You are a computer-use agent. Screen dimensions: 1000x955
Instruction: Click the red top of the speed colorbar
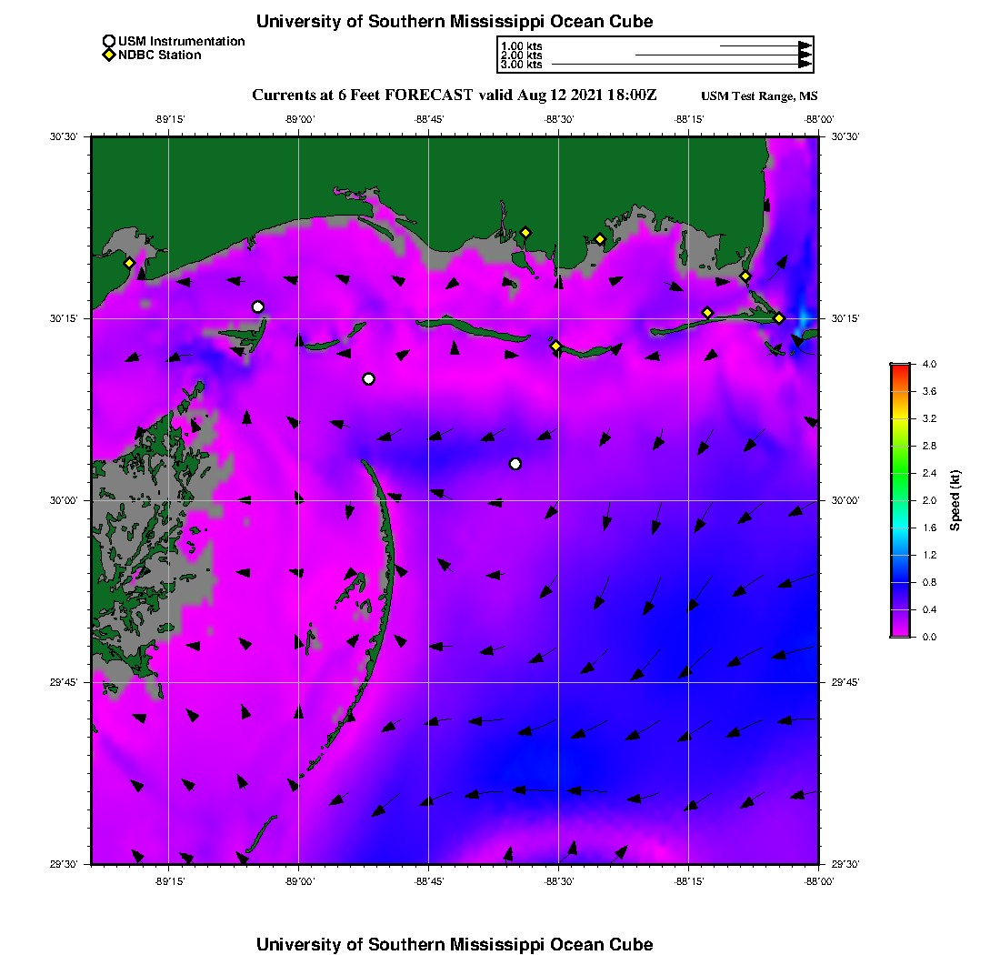(901, 368)
